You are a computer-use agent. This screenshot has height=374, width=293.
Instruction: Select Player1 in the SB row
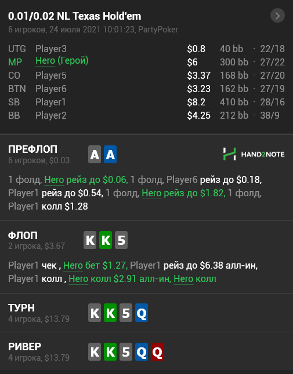coord(50,102)
